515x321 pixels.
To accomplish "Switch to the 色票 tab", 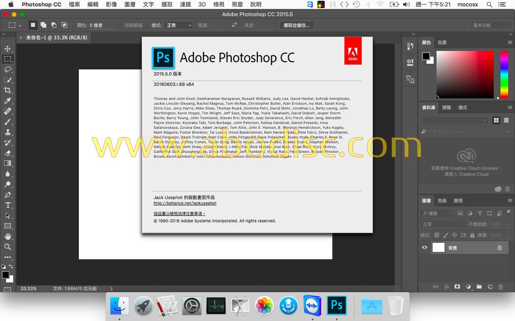I will click(x=442, y=43).
